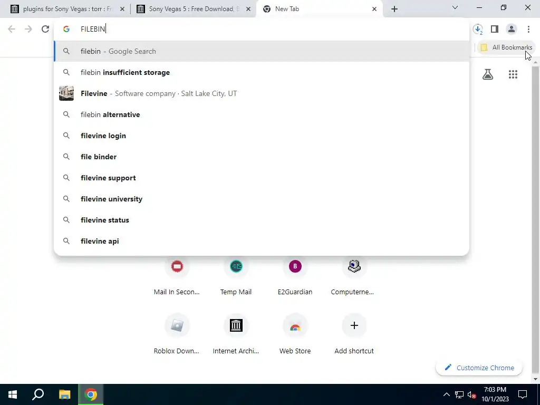Close the 'plugins for Sony Vegas' tab
This screenshot has width=540, height=405.
[122, 9]
